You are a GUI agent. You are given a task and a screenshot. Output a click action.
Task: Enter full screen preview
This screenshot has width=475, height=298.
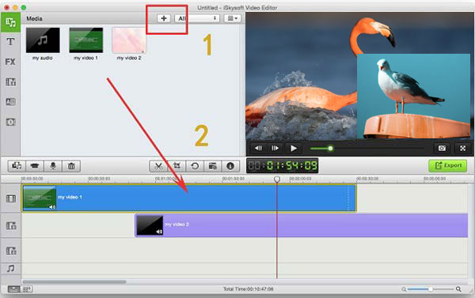(x=462, y=149)
